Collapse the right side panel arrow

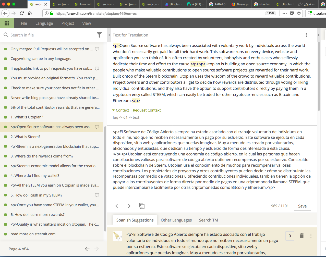tap(318, 35)
